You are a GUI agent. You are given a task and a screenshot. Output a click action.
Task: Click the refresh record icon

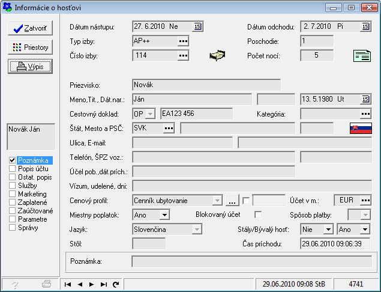coord(115,284)
